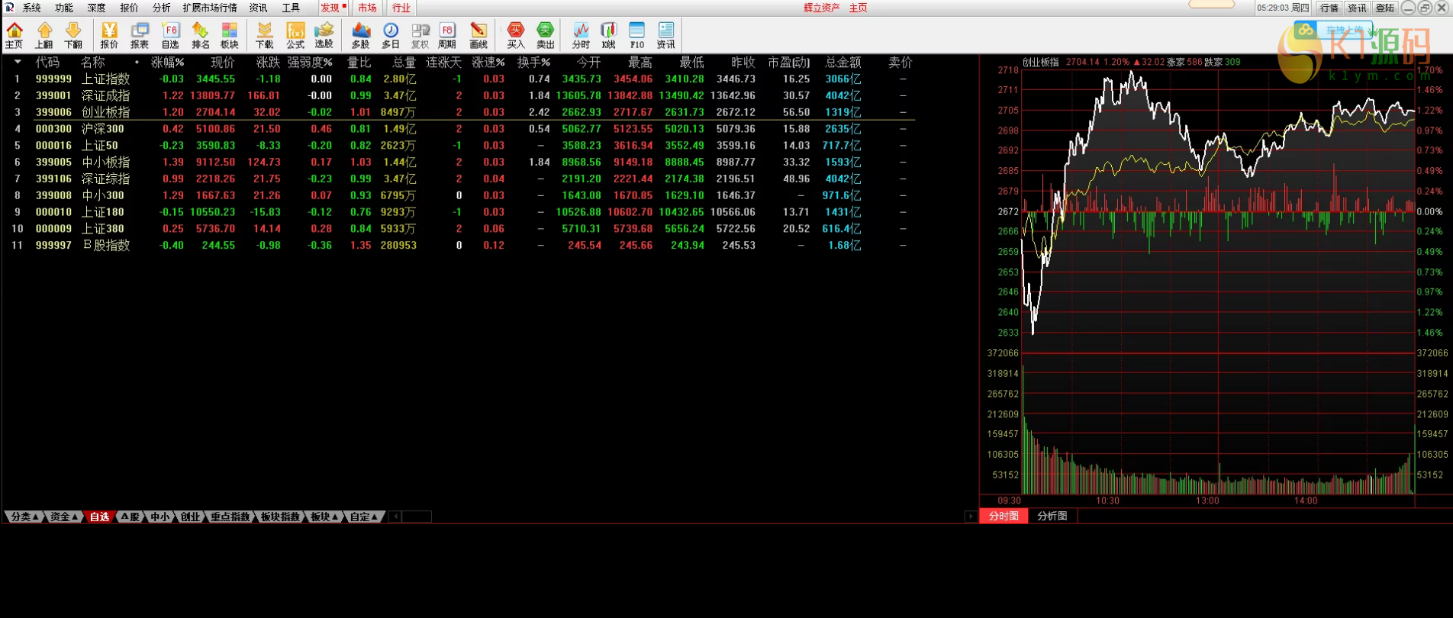
Task: Select the 中小 bottom tab
Action: click(159, 517)
